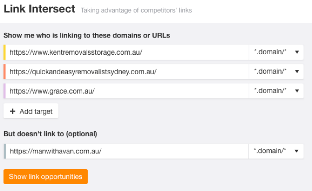
Task: Click 'Taking advantage of competitors' links' subtitle
Action: tap(136, 10)
